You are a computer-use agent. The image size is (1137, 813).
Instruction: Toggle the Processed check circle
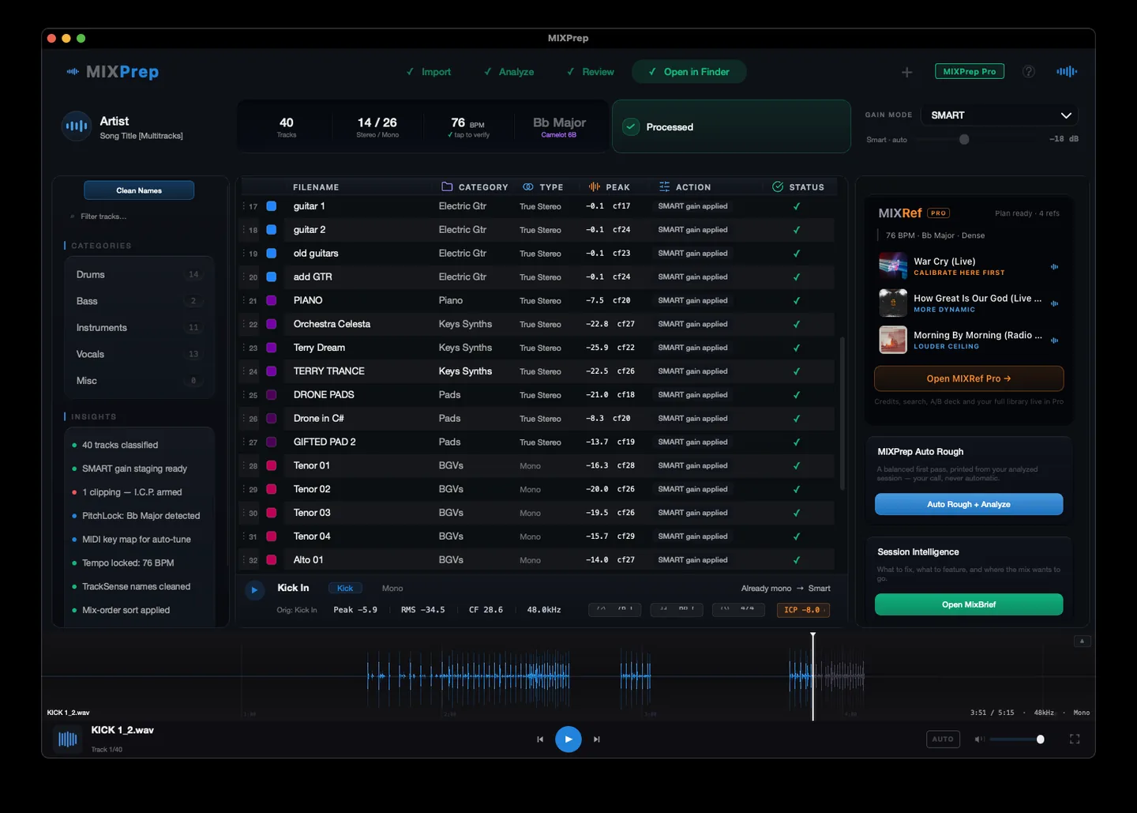tap(631, 126)
